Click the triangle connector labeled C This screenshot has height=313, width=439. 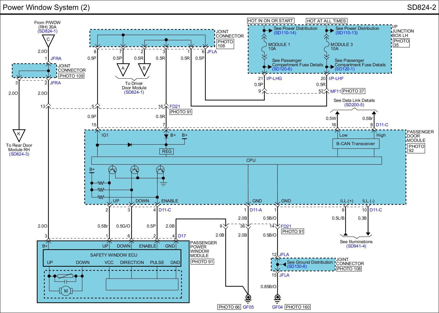[x=48, y=40]
